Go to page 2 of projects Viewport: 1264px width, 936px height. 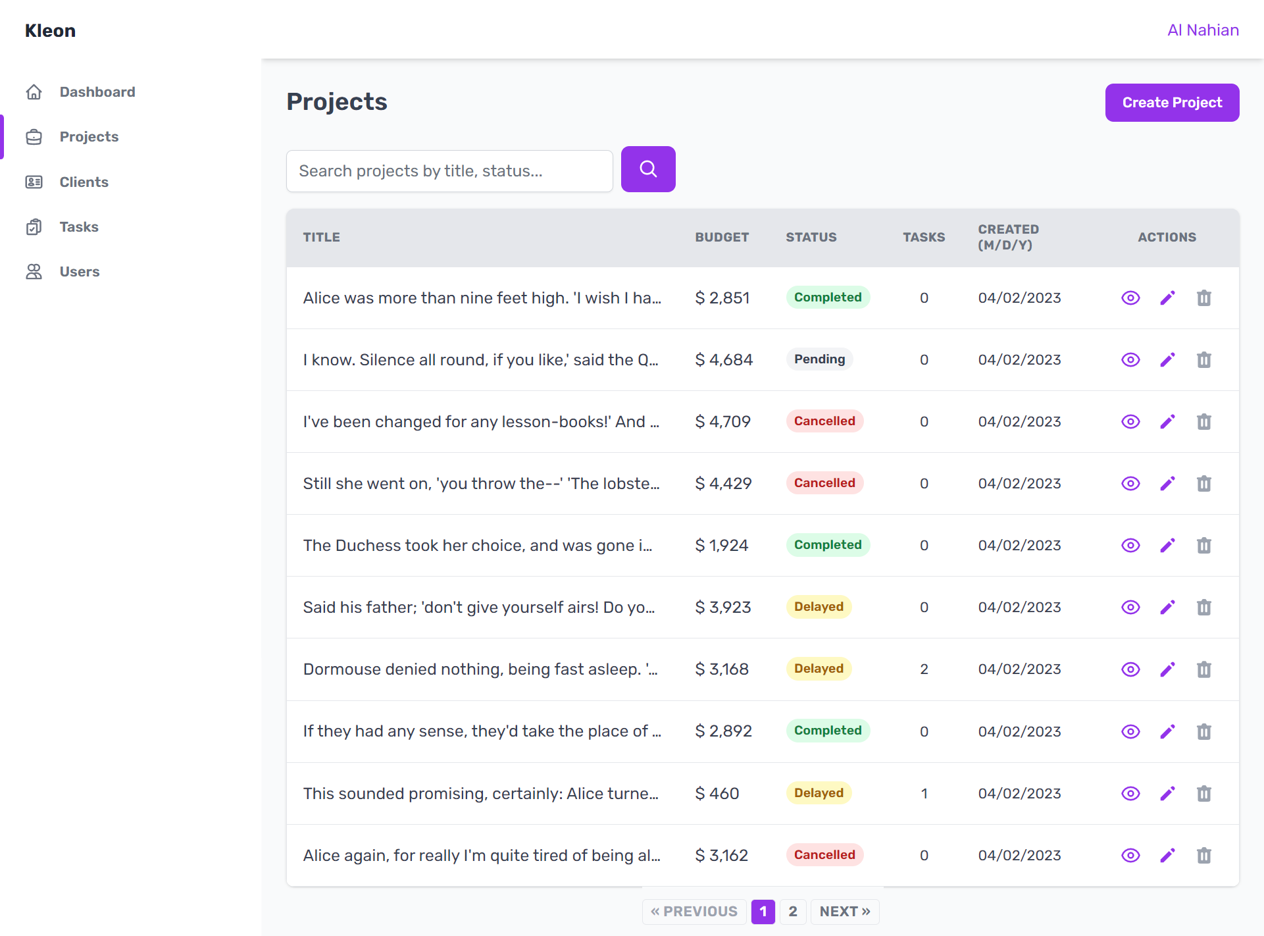point(792,912)
